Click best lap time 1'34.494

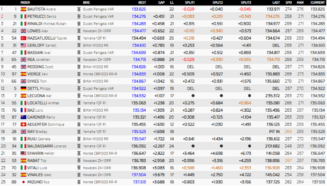click(139, 38)
